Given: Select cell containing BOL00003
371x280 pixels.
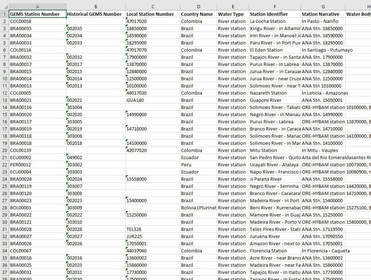Looking at the screenshot, I should click(x=38, y=208).
